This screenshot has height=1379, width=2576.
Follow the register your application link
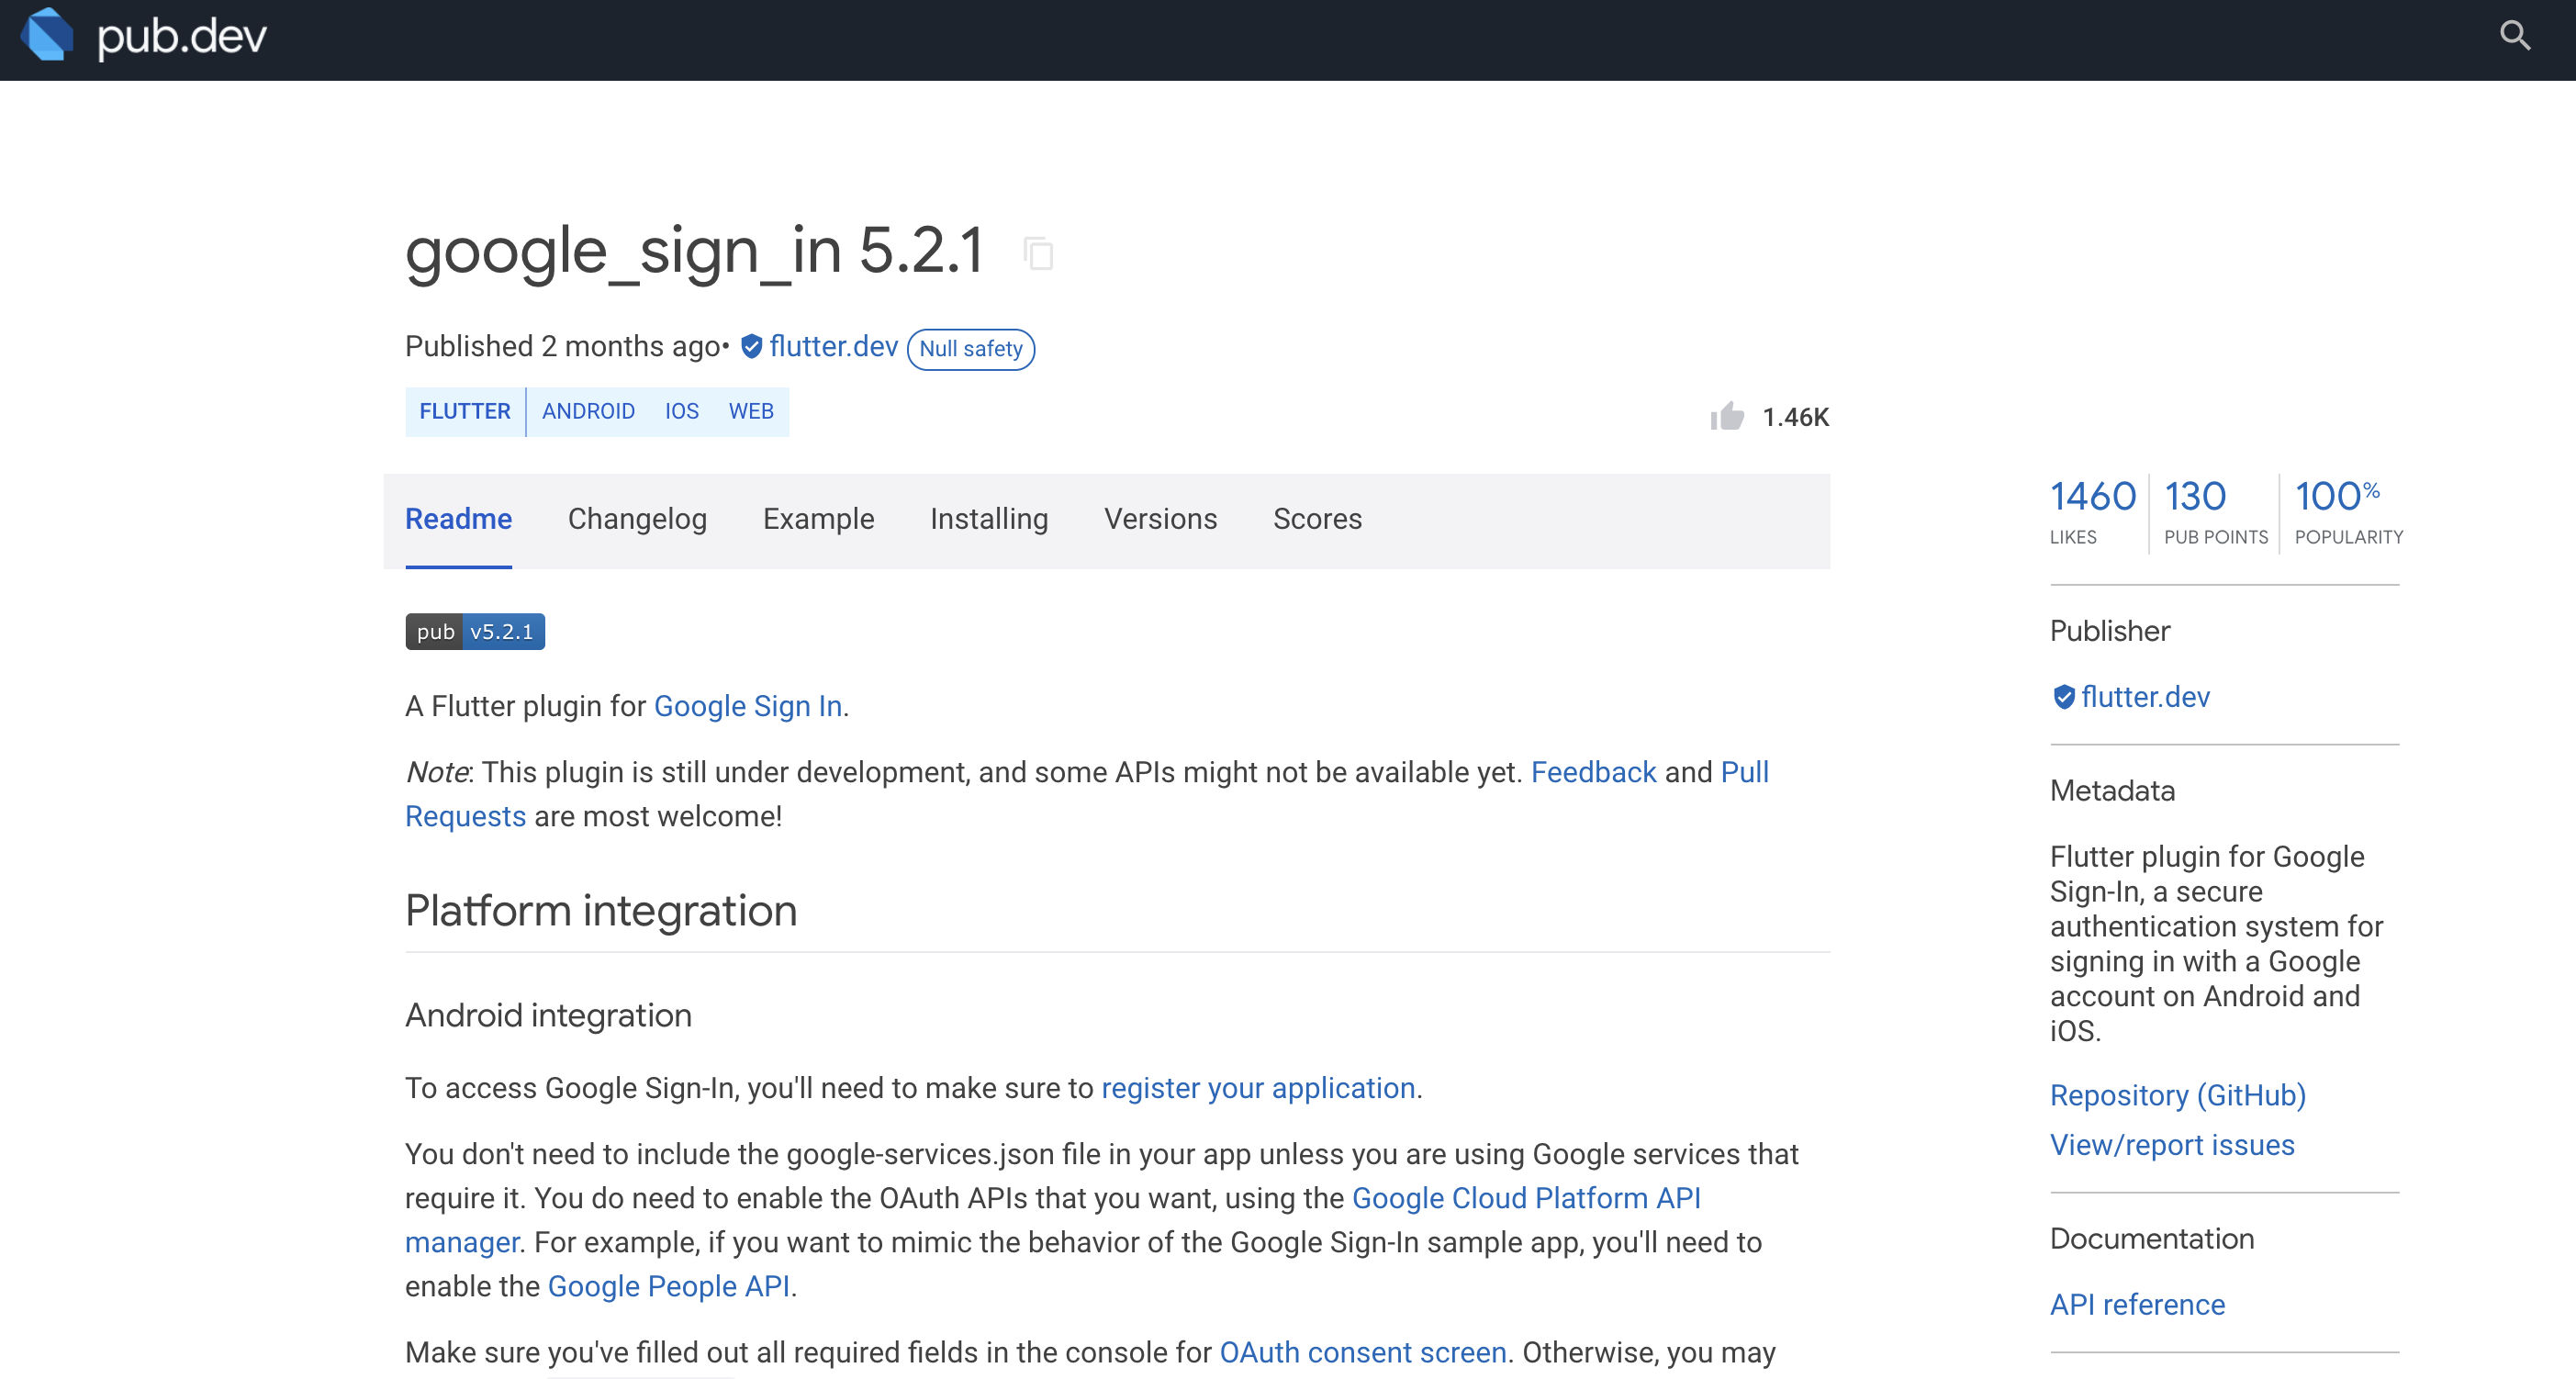click(x=1257, y=1088)
